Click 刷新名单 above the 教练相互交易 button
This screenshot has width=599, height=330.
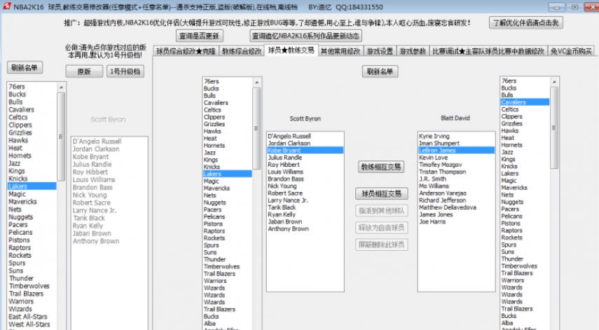[380, 71]
